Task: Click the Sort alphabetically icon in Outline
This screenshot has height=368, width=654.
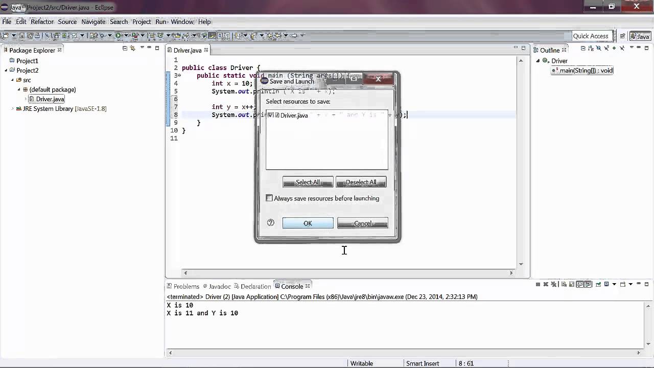Action: click(591, 48)
